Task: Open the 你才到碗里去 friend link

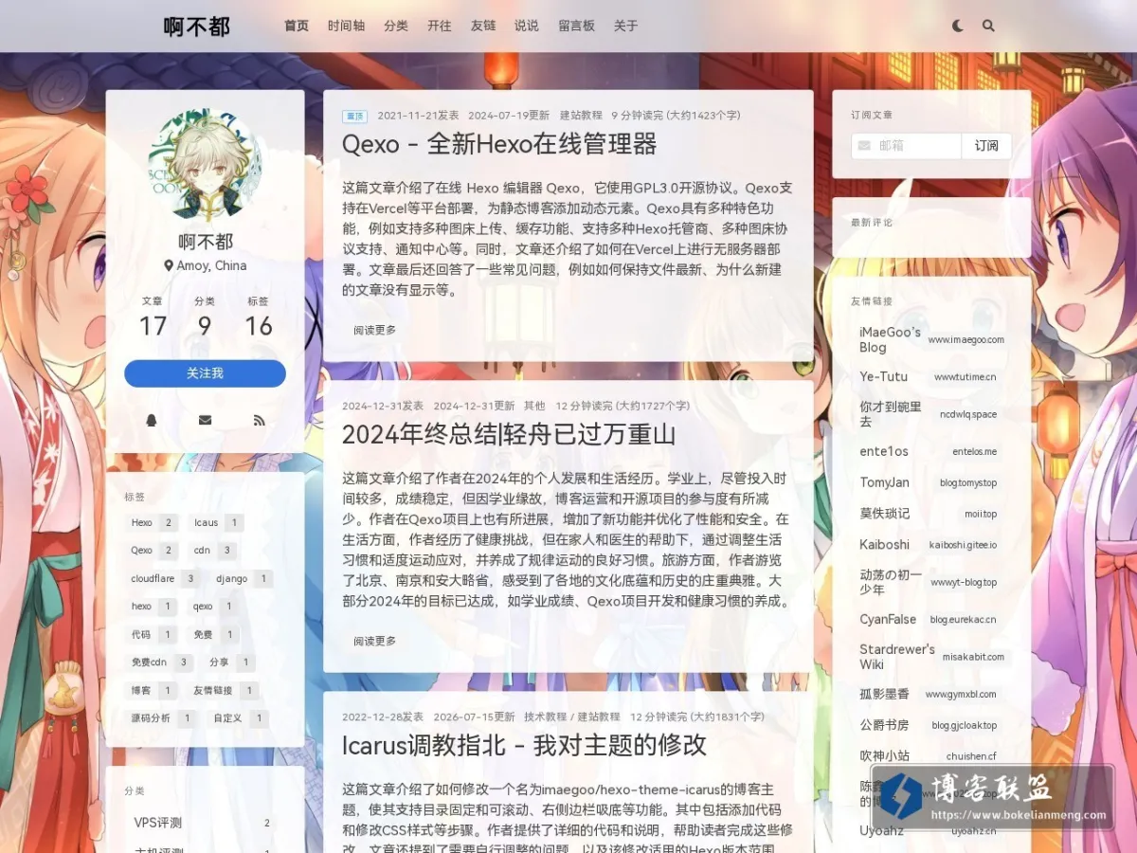Action: click(931, 414)
